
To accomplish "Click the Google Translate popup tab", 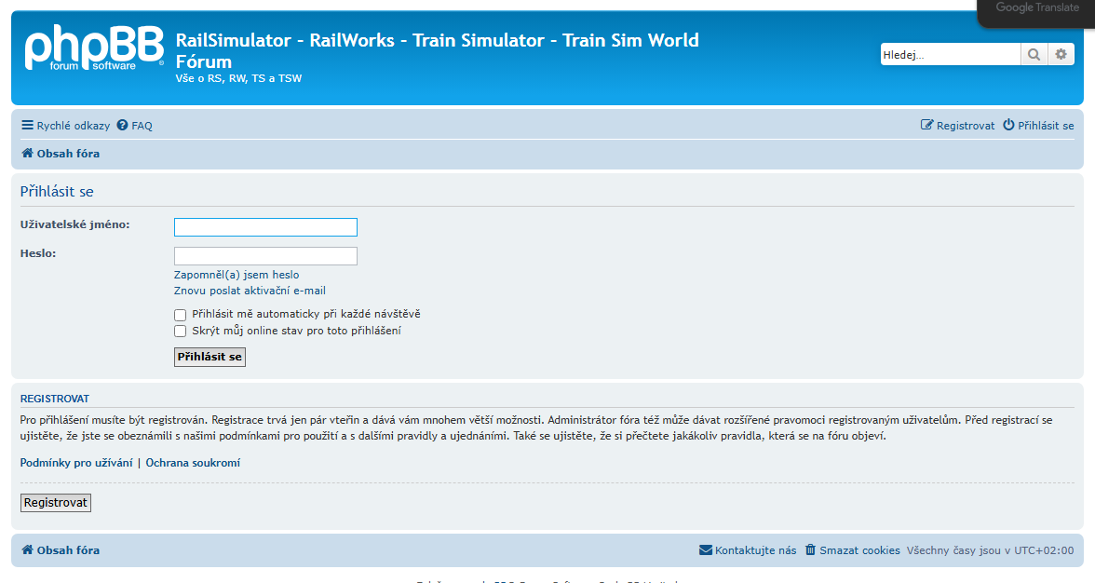I will point(1036,12).
